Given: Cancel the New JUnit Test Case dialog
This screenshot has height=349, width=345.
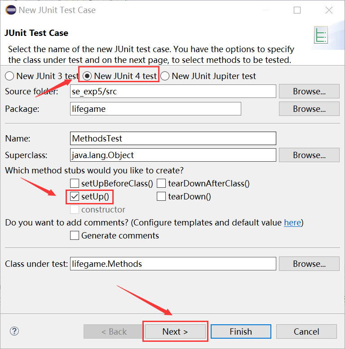Looking at the screenshot, I should click(x=306, y=331).
